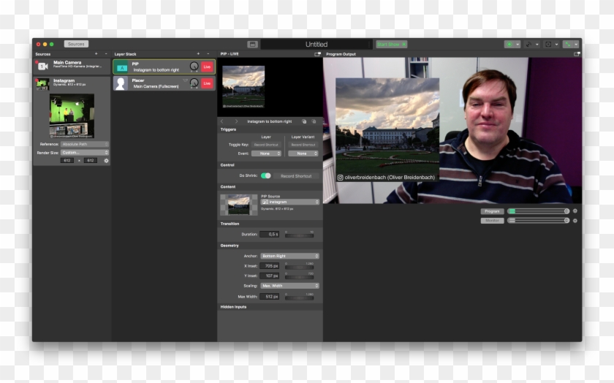The height and width of the screenshot is (383, 614).
Task: Click the Instagram source small thumbnail
Action: tap(42, 84)
